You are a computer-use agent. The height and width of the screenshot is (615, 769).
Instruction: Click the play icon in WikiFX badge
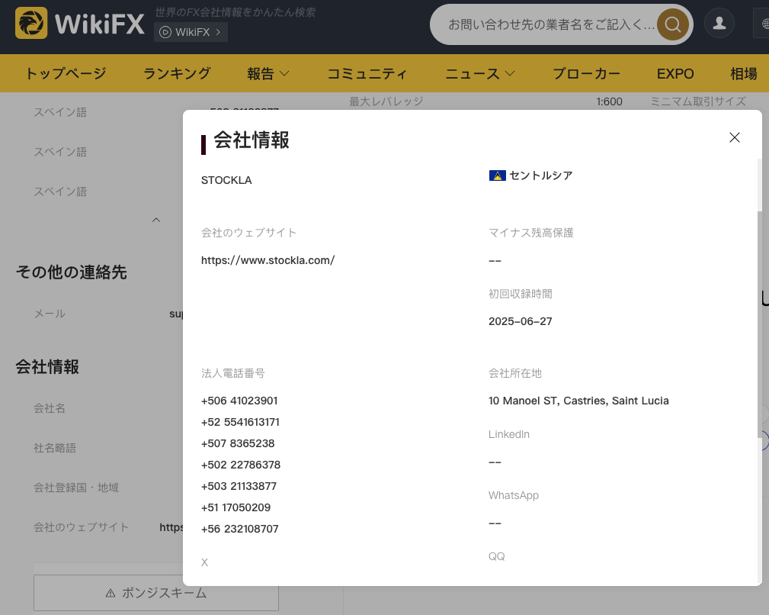(x=165, y=32)
